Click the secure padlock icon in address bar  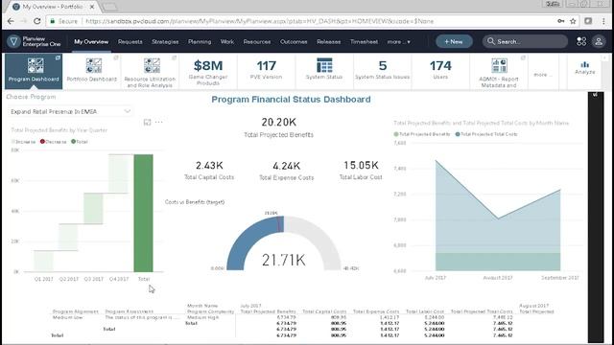pyautogui.click(x=53, y=21)
